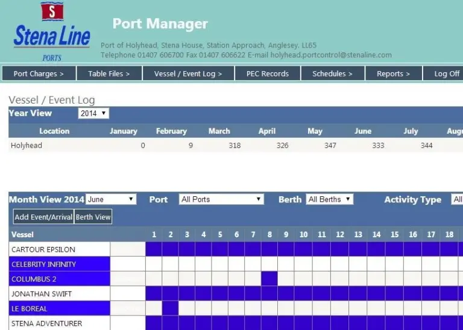Screen dimensions: 463x330
Task: Select the CARTOUR EPSILON vessel row
Action: coord(59,249)
